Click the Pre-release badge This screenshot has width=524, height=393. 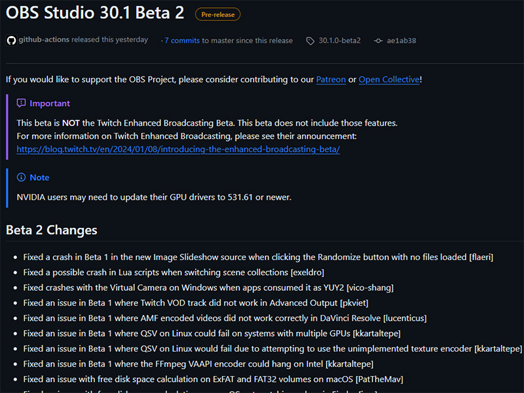pyautogui.click(x=217, y=14)
